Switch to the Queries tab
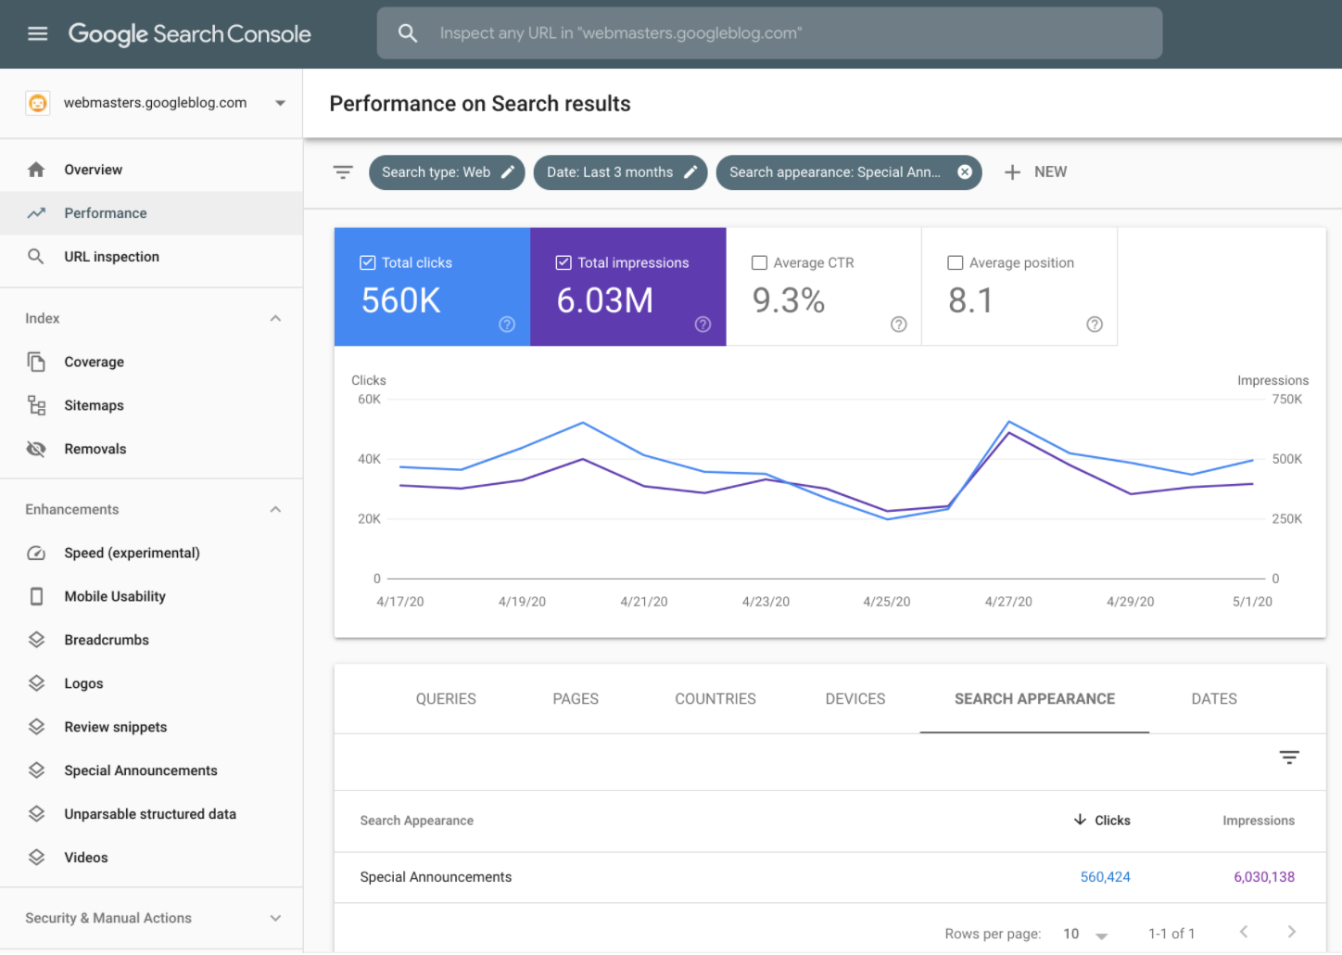Screen dimensions: 1342x955 (x=445, y=698)
